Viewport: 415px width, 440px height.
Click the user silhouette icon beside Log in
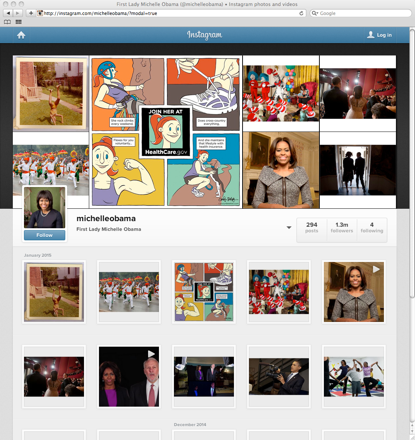[371, 35]
